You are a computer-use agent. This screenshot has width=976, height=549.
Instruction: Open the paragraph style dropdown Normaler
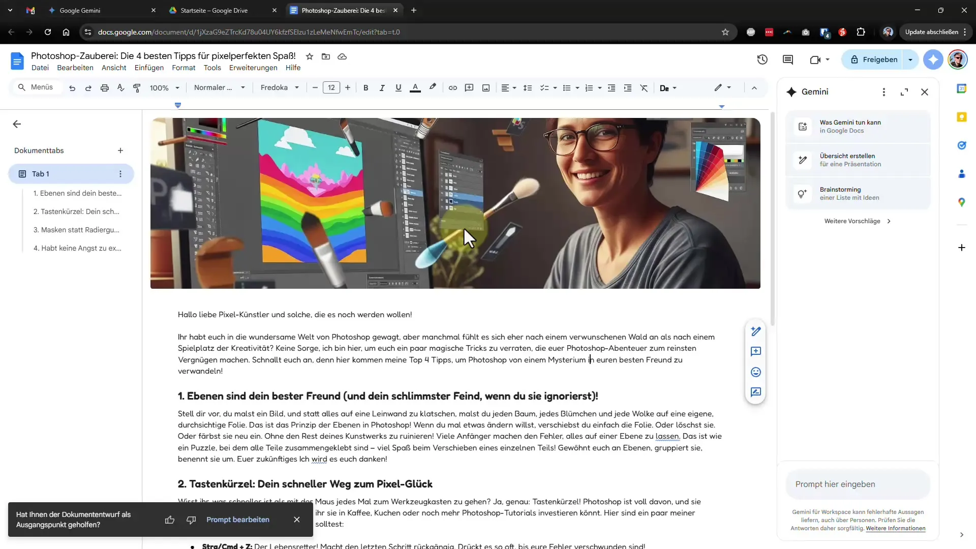coord(220,88)
